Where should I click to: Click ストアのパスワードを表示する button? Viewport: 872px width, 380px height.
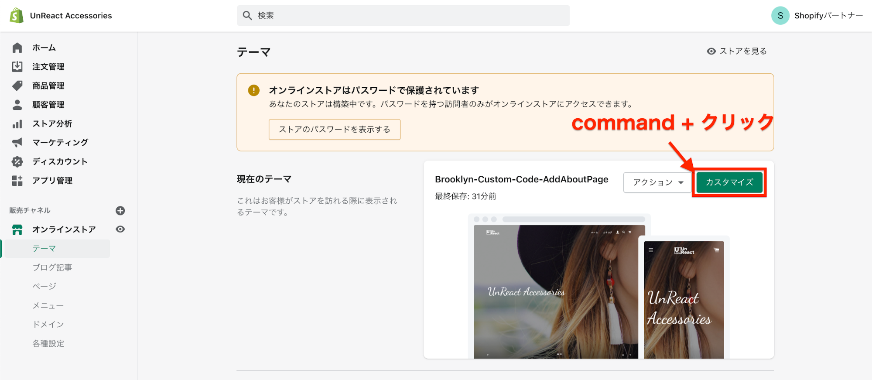[x=335, y=130]
